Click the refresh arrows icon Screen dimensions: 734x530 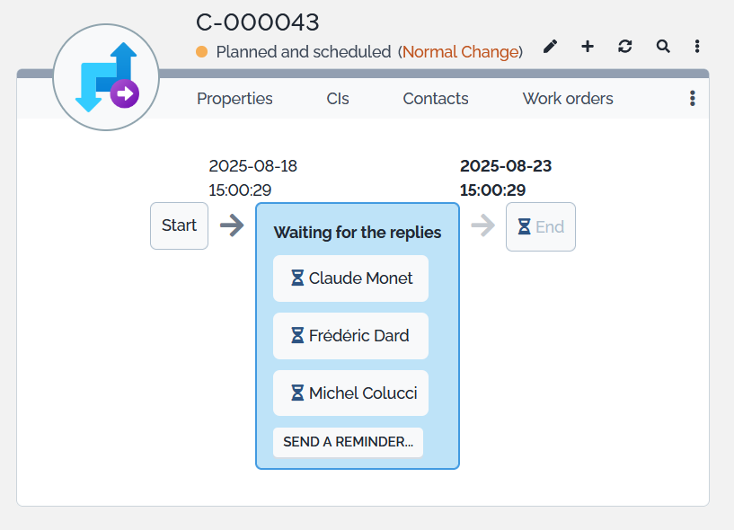point(625,47)
